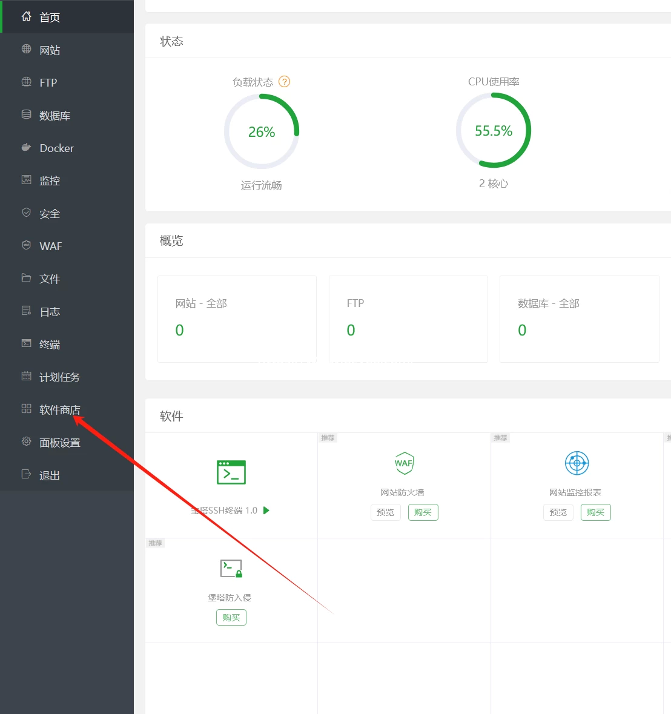Click the 数据库 database icon in sidebar

tap(27, 114)
